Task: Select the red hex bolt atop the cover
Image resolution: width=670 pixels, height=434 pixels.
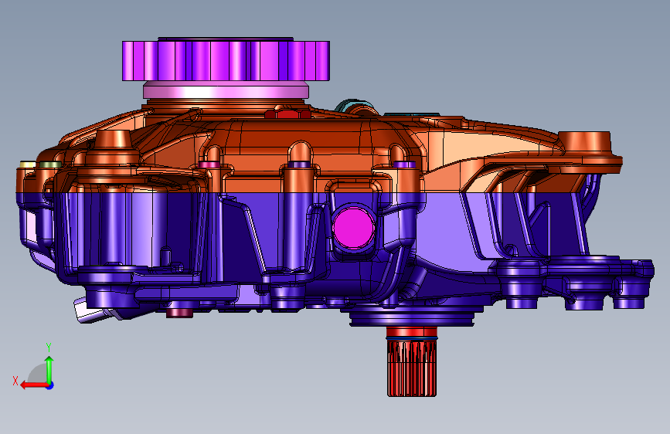Action: [x=287, y=114]
